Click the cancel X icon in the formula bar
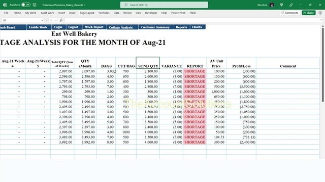This screenshot has height=182, width=325. [51, 20]
